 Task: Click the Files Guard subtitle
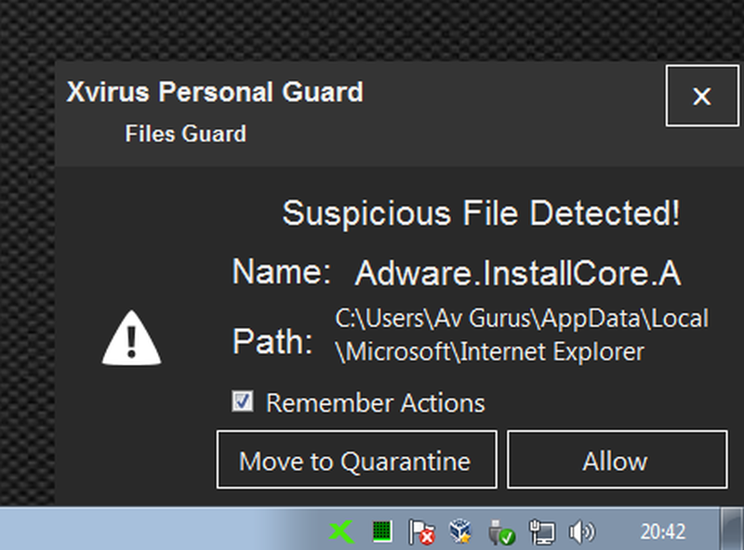185,134
